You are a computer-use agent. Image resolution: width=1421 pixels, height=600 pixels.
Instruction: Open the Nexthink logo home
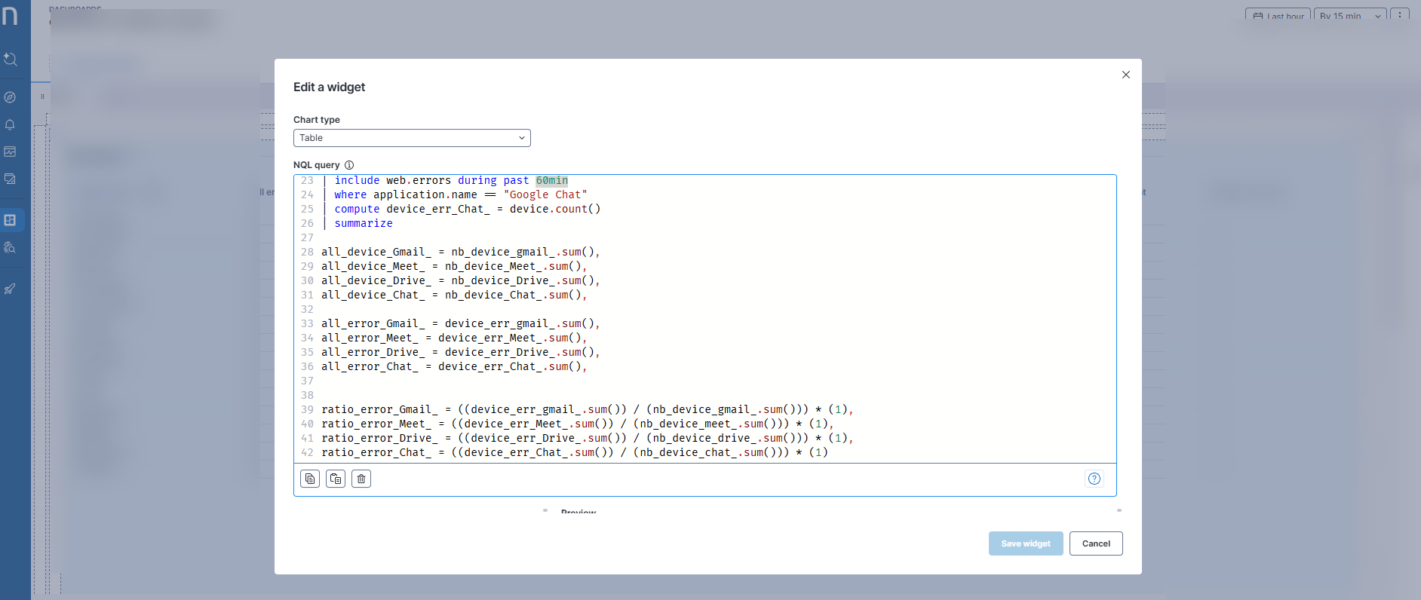point(11,16)
